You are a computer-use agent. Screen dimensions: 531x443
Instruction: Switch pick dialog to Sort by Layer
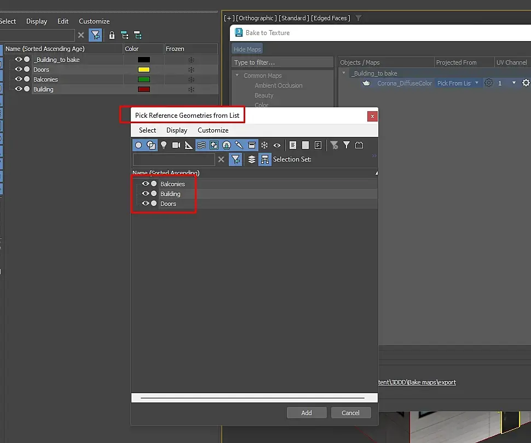click(x=252, y=159)
